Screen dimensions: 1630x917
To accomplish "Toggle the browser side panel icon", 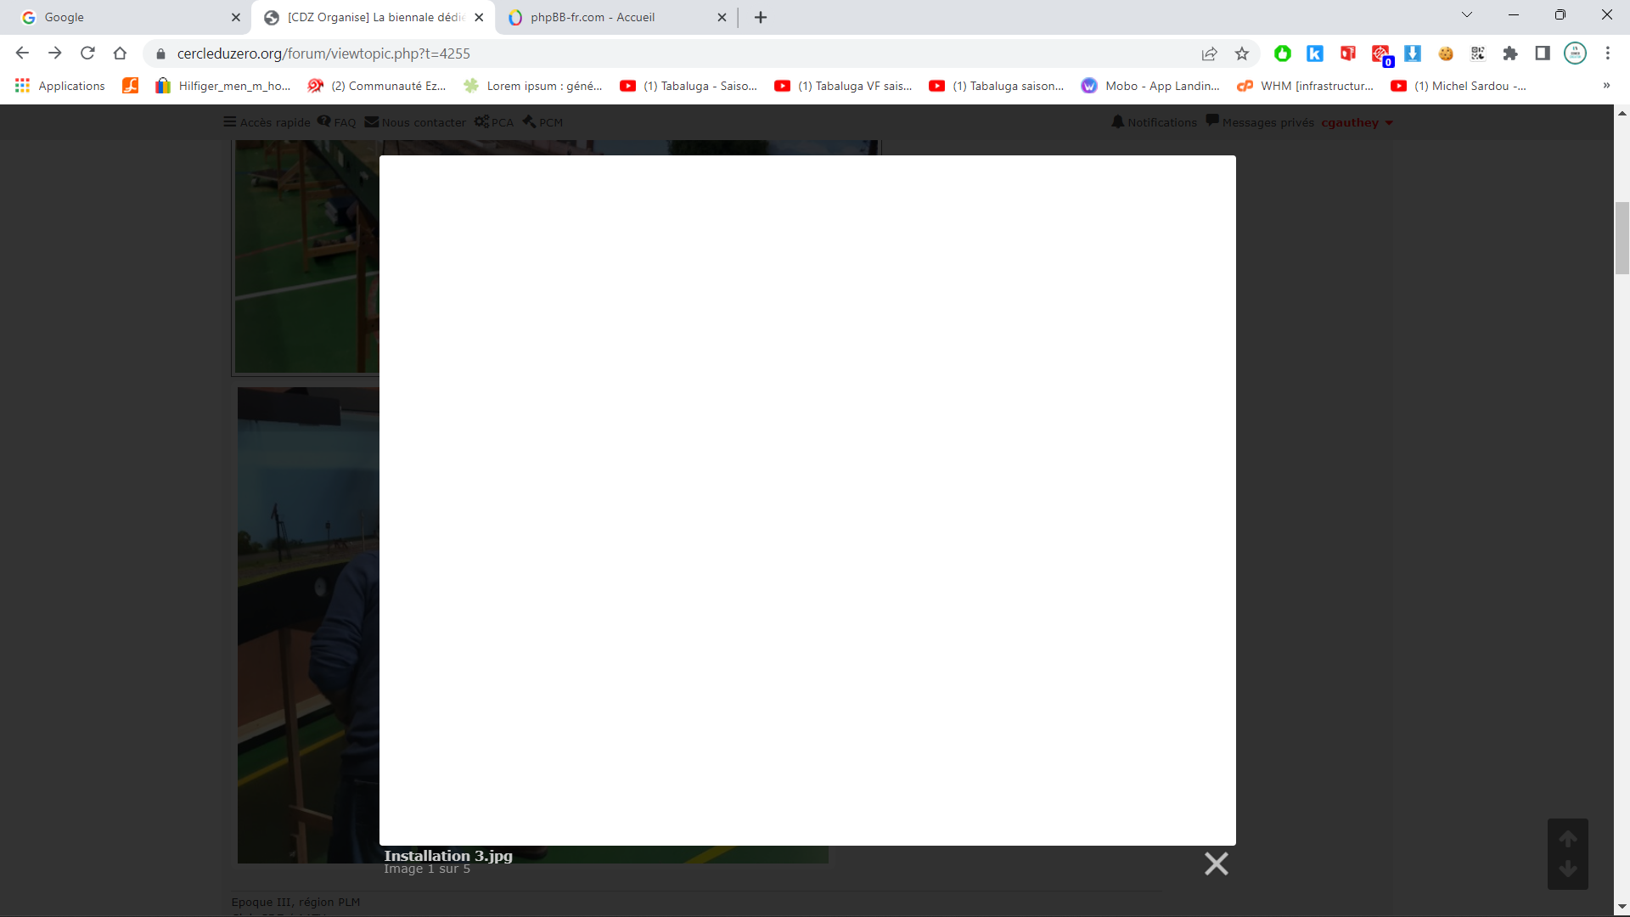I will click(x=1543, y=53).
